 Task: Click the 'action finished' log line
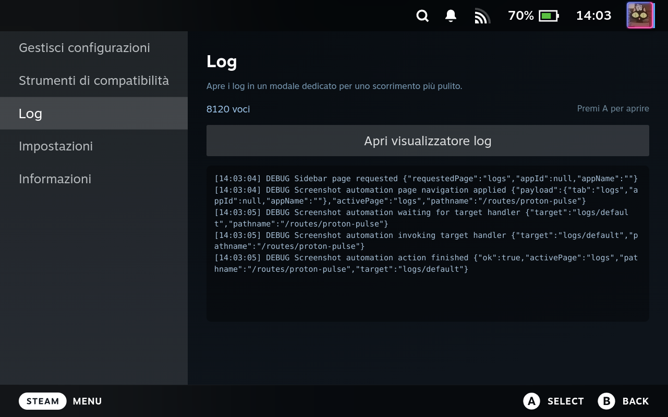pos(426,263)
